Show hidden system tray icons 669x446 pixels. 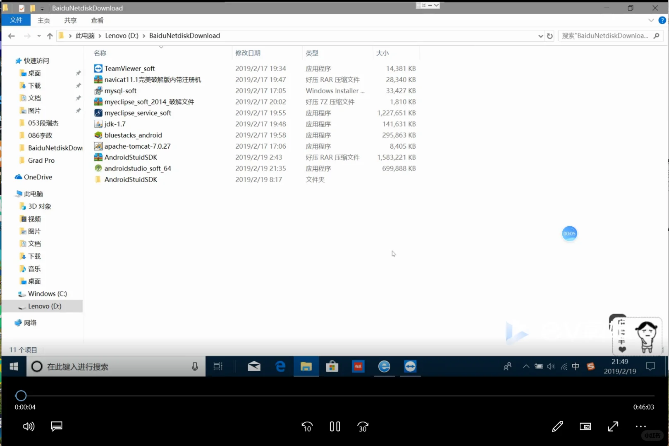pos(526,366)
